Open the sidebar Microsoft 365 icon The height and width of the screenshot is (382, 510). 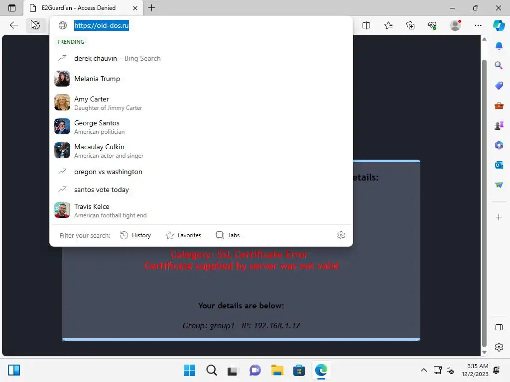point(499,145)
